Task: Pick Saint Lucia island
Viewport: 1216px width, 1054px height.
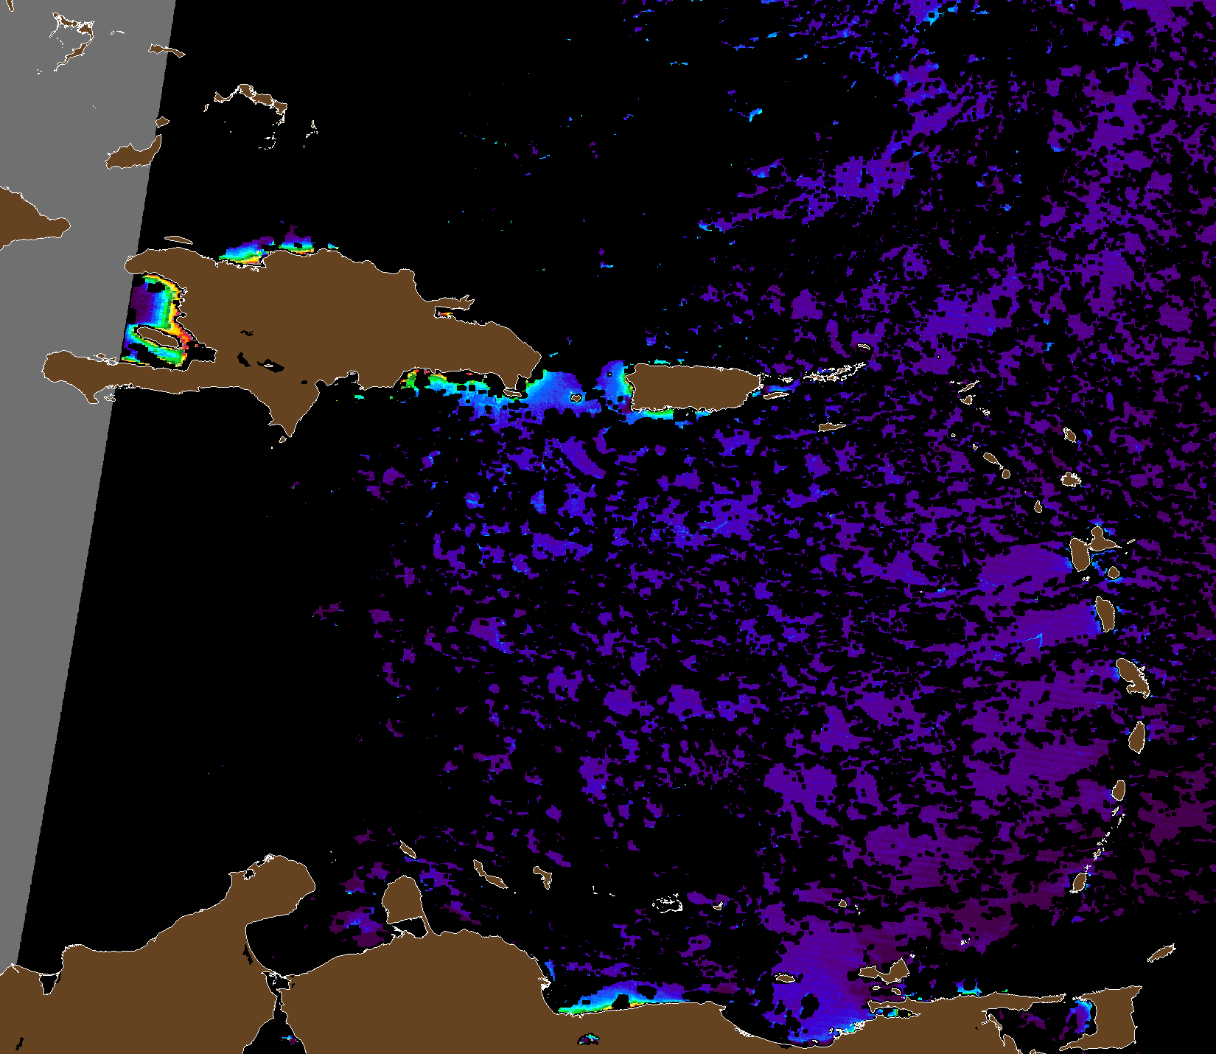Action: pos(1137,737)
